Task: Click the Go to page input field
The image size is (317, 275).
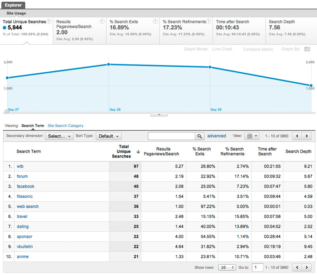Action: click(x=257, y=267)
